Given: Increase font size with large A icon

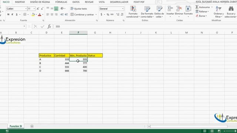Looking at the screenshot, I should pyautogui.click(x=38, y=9).
